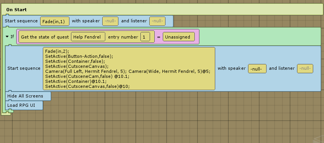Click the first Start sequence block label
324x143 pixels.
tap(21, 21)
